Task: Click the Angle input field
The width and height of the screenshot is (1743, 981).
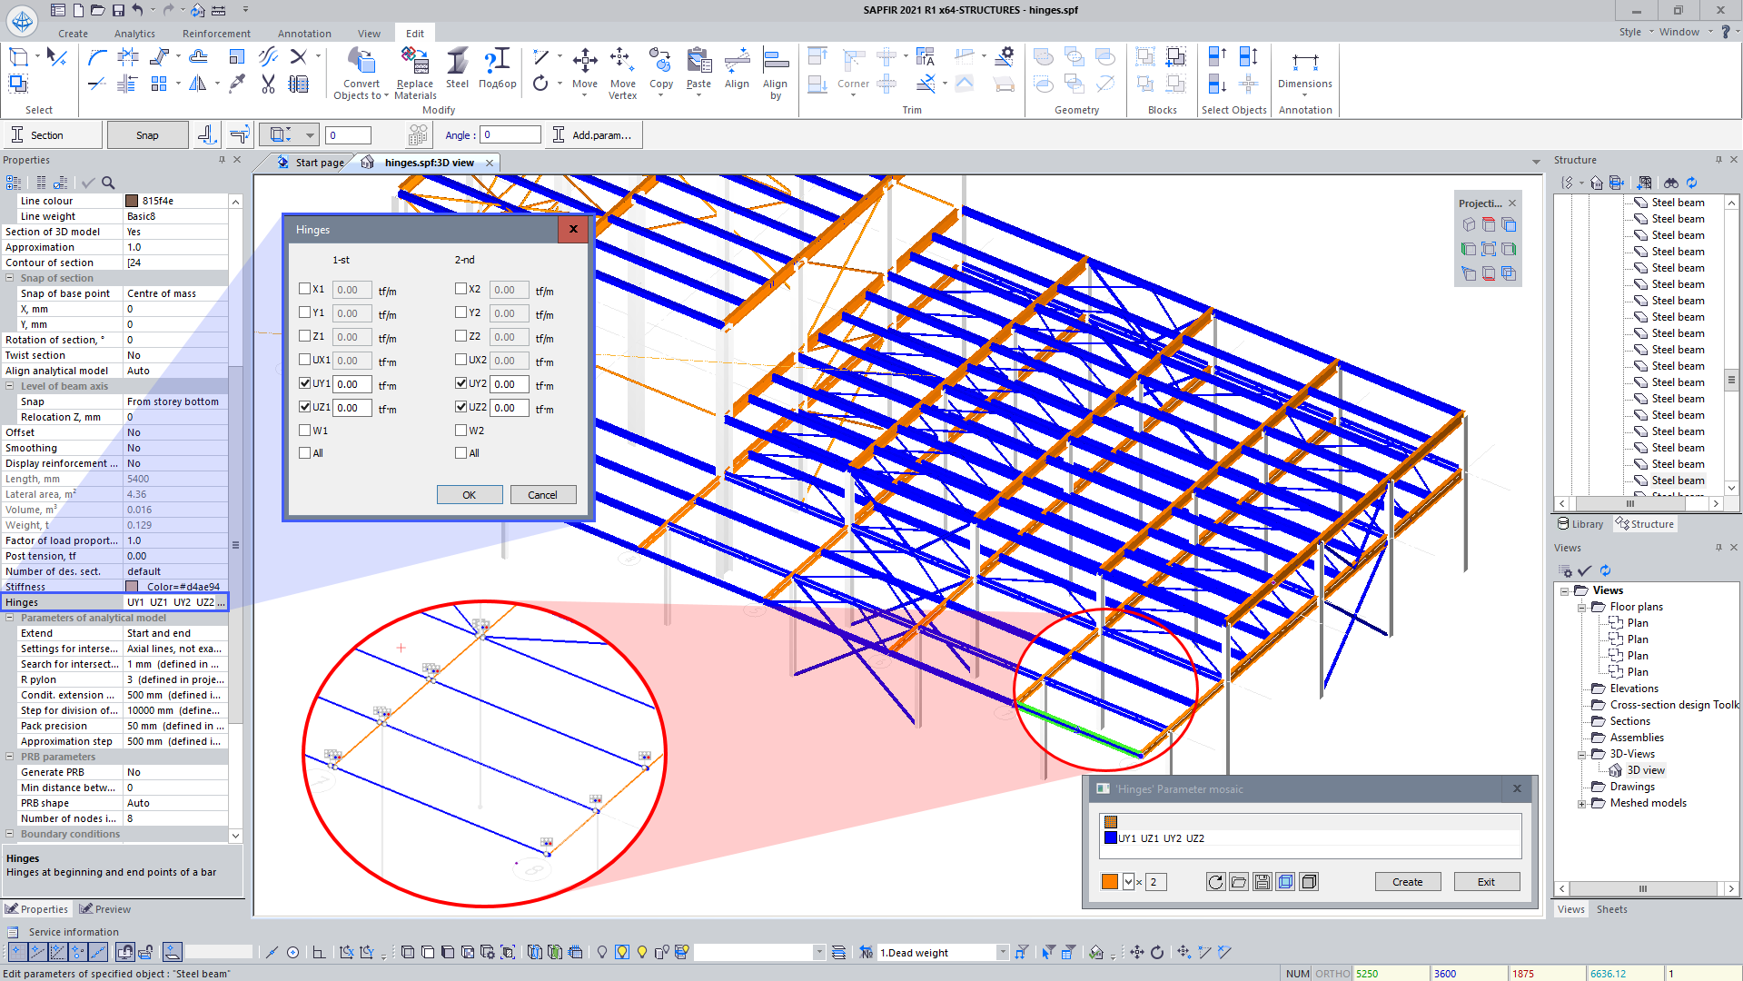Action: (510, 135)
